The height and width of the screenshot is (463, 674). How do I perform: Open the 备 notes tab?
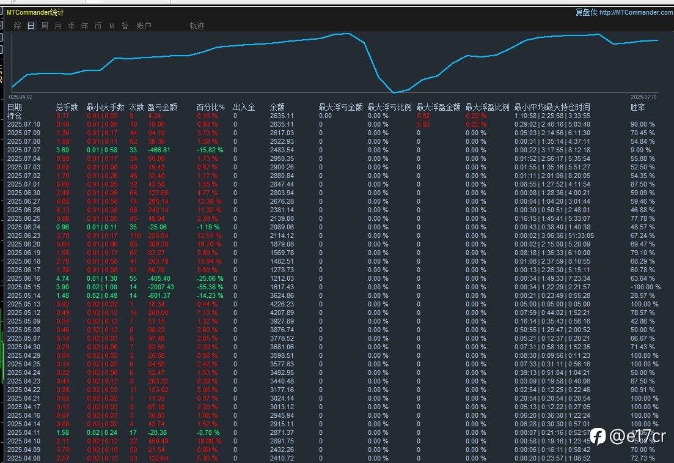(x=125, y=26)
